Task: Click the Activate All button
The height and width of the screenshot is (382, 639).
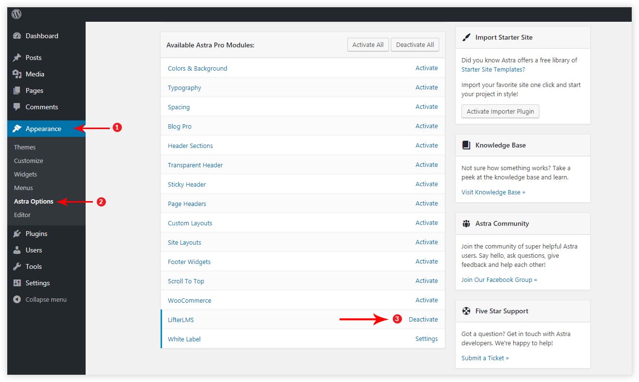Action: 368,44
